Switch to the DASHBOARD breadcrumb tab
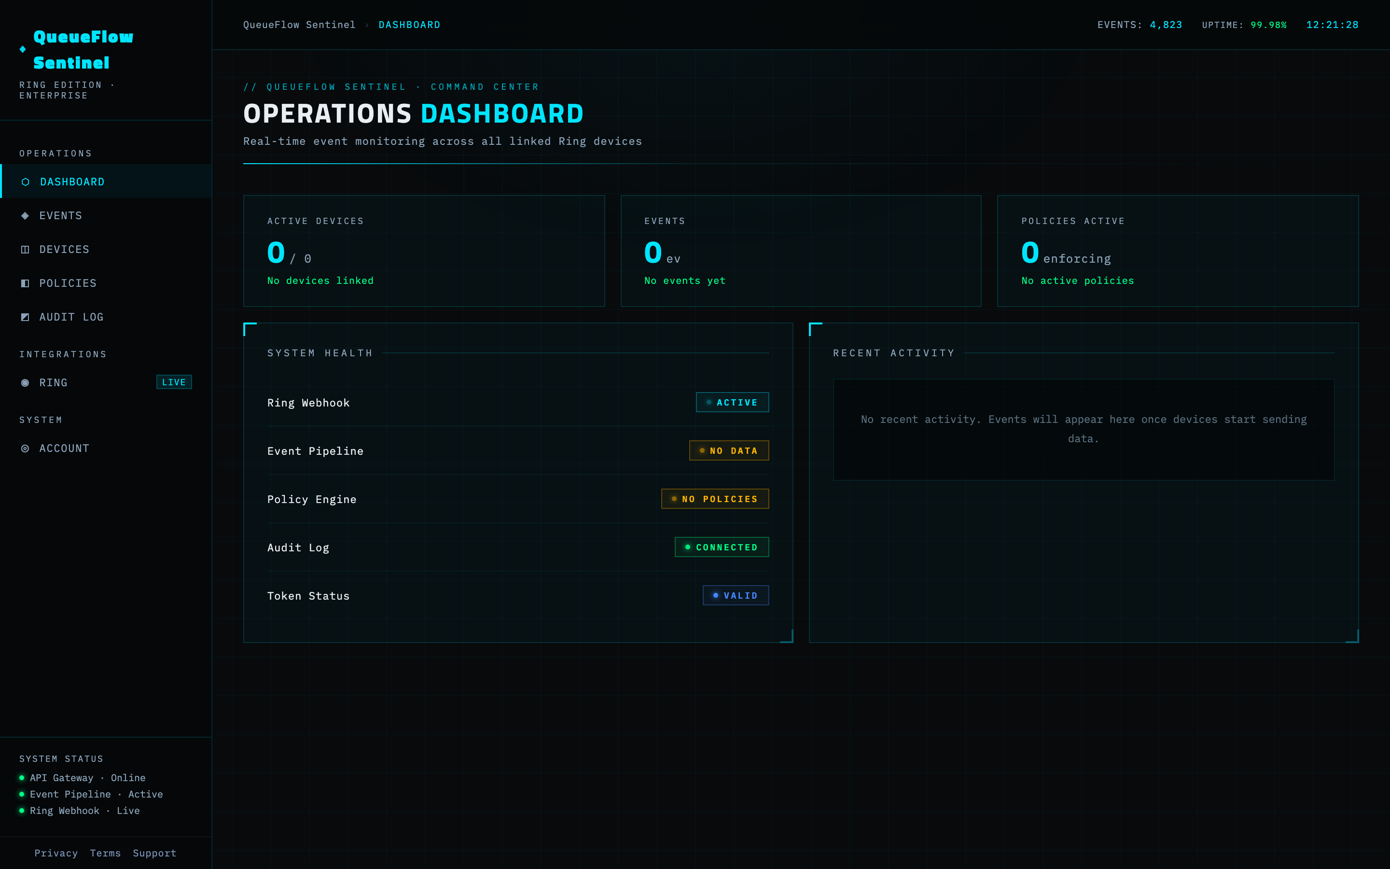Screen dimensions: 1390x869 pyautogui.click(x=410, y=25)
